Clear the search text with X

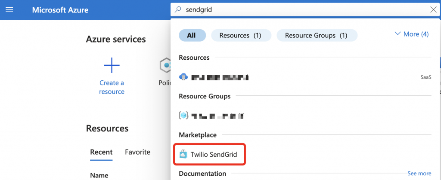[433, 10]
